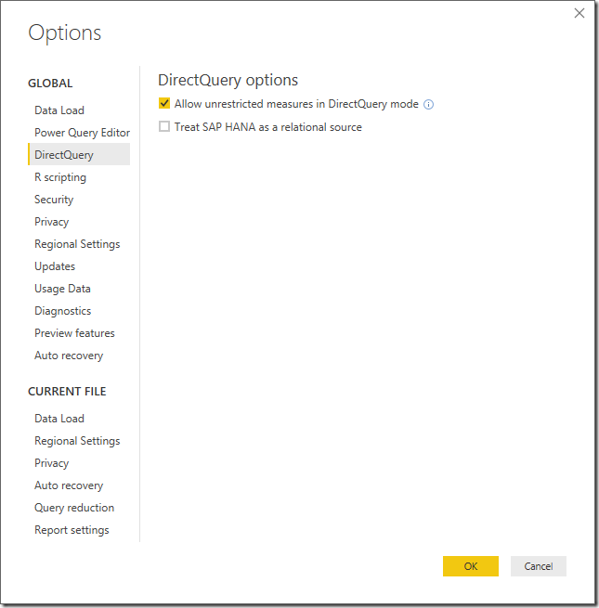Close the Options dialog with X
The width and height of the screenshot is (599, 608).
[x=579, y=13]
